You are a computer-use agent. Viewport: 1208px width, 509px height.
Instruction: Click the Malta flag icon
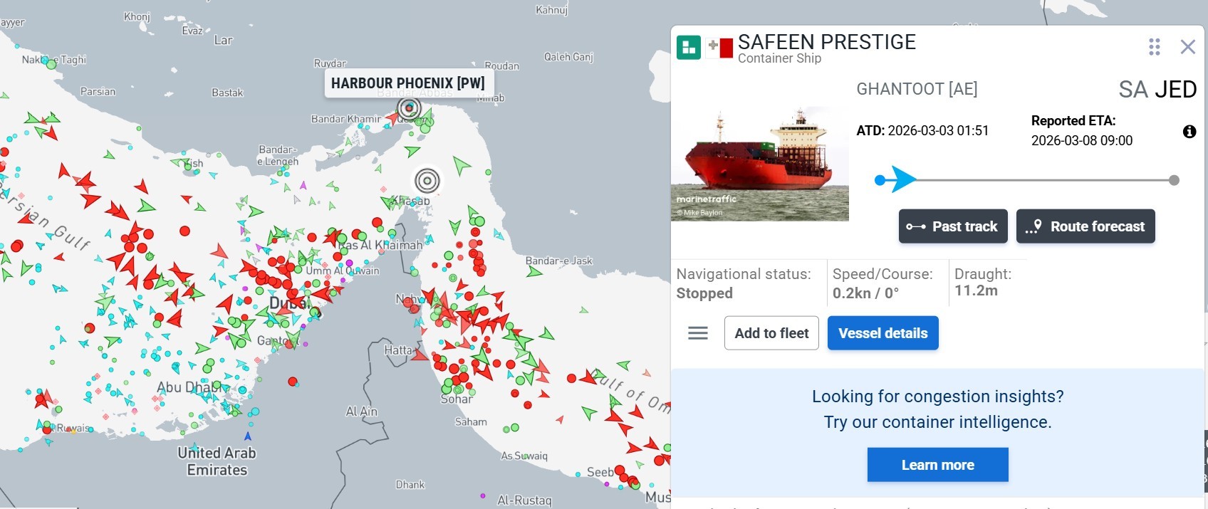point(719,48)
